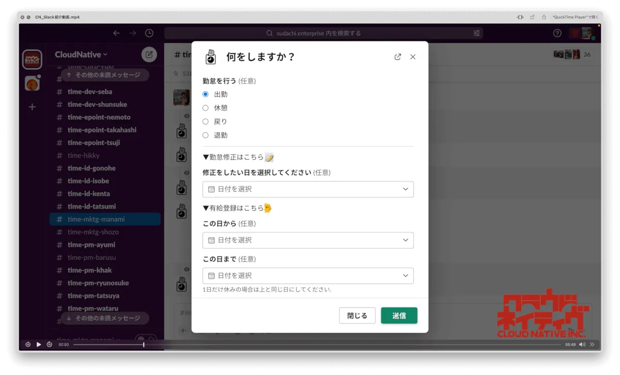Screen dimensions: 620x375
Task: Choose the 戻り radio option
Action: 206,121
